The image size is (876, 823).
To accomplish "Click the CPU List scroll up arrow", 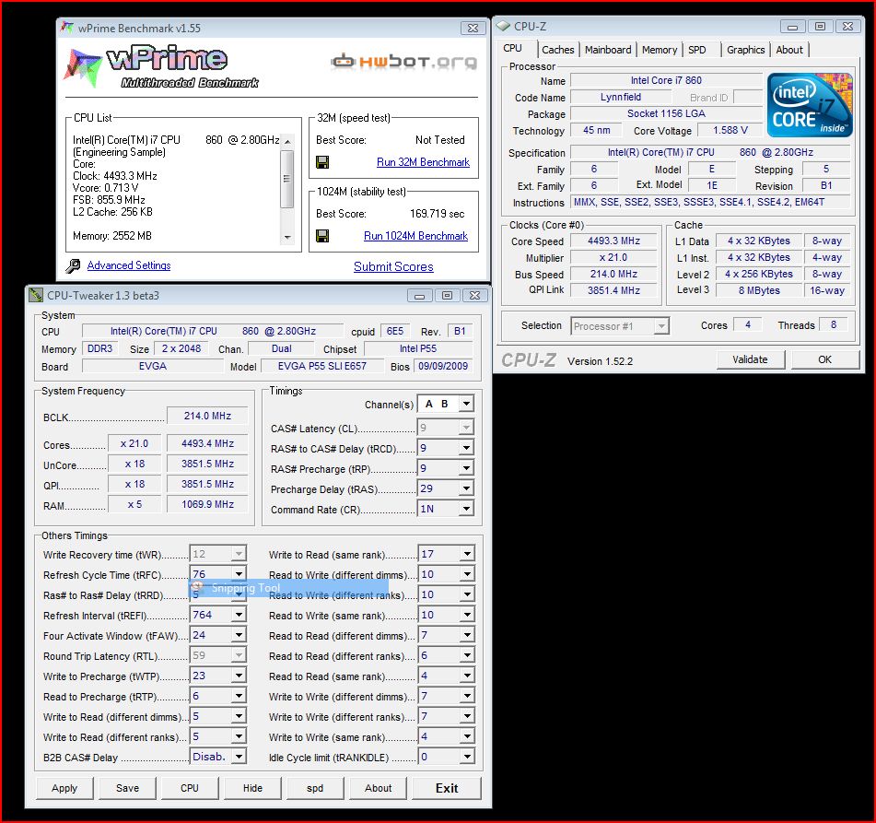I will coord(287,141).
